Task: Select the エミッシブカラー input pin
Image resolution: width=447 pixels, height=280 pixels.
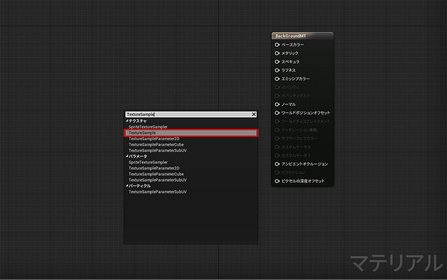Action: 278,78
